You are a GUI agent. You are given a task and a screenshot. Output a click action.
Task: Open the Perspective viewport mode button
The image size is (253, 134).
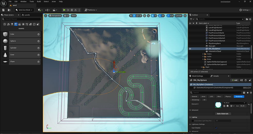coord(55,16)
